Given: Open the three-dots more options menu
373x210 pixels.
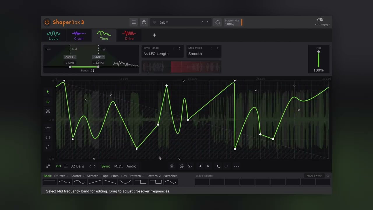Looking at the screenshot, I should 236,166.
